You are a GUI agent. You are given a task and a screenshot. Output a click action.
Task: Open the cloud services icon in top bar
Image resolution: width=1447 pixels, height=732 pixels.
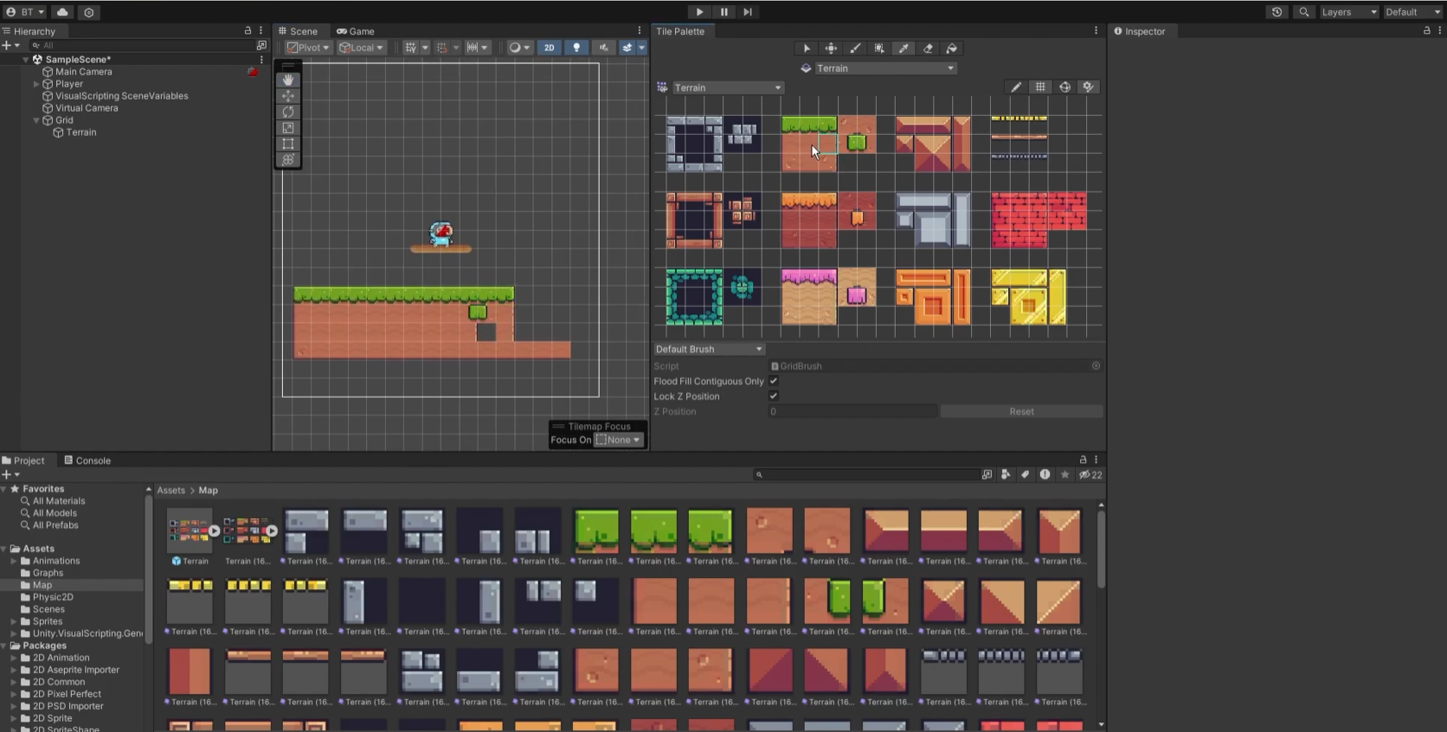(x=62, y=12)
